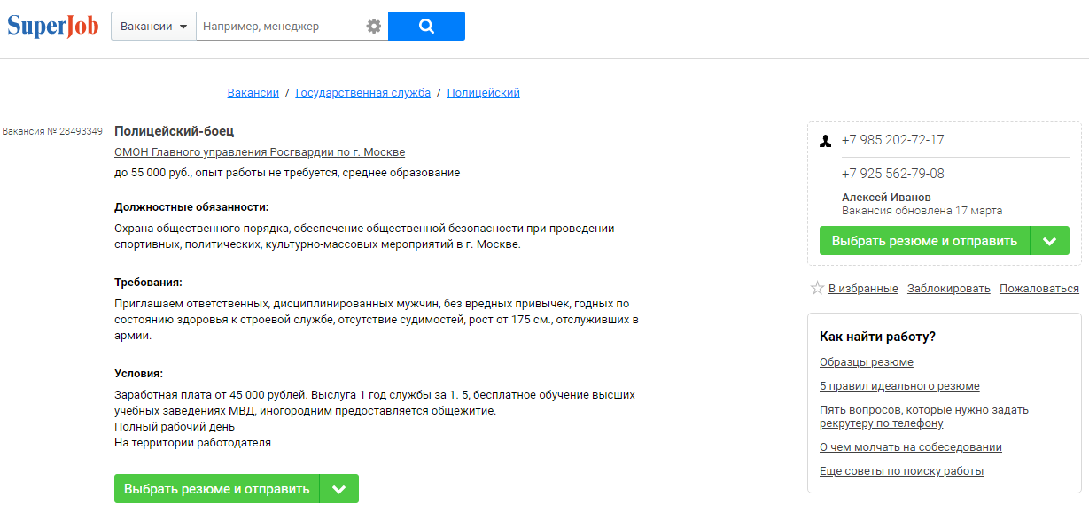Open Образцы резюме link

click(867, 362)
